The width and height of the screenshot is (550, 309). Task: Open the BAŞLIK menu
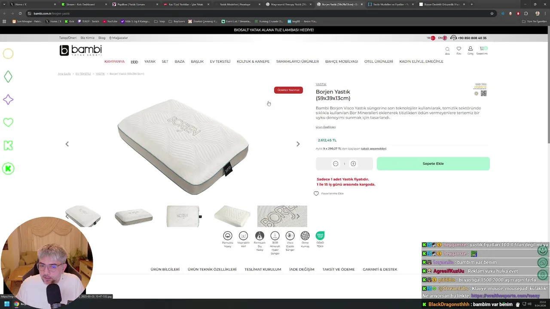[x=197, y=61]
